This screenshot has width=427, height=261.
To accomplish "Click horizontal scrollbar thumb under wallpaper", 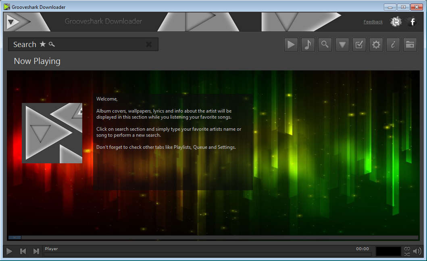I will coord(15,237).
